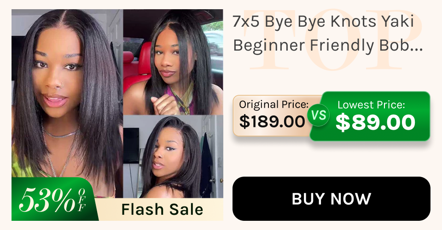Click the black BUY NOW button
Screen dimensions: 442x230
[x=331, y=199]
